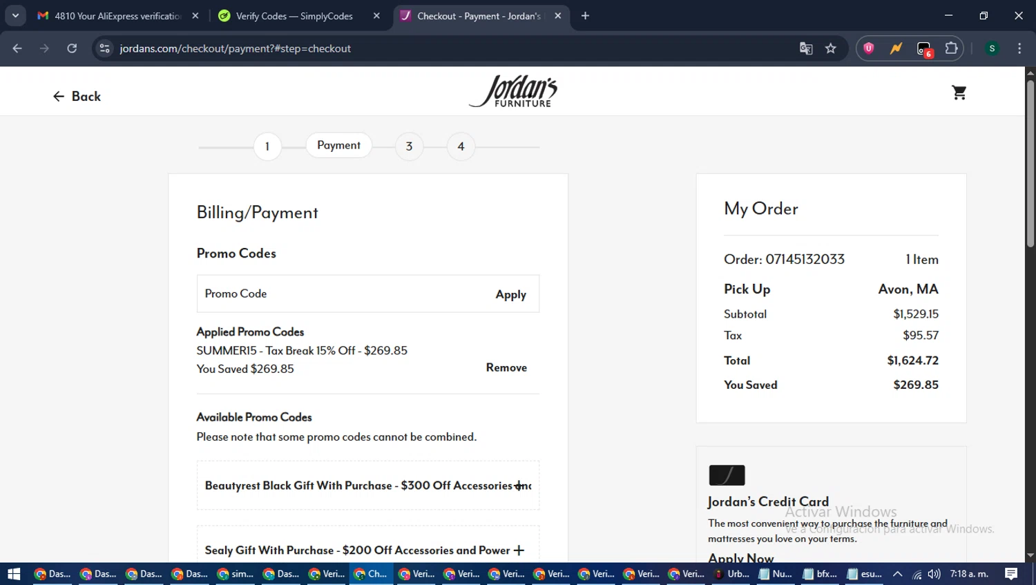Open the Extensions puzzle piece menu
The height and width of the screenshot is (585, 1036).
tap(951, 48)
